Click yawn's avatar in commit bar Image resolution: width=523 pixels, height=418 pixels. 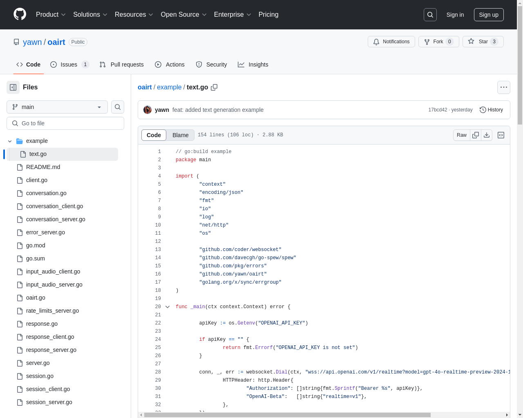[x=148, y=110]
